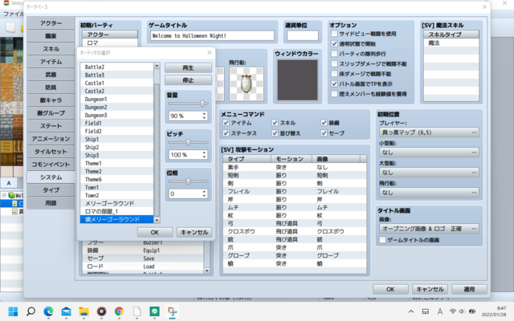Select メリーゴーラウンド audio entry
The width and height of the screenshot is (514, 321).
point(116,203)
